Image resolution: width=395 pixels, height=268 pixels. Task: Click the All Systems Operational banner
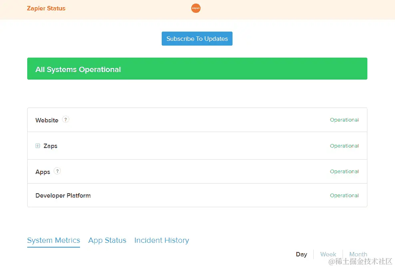tap(197, 68)
